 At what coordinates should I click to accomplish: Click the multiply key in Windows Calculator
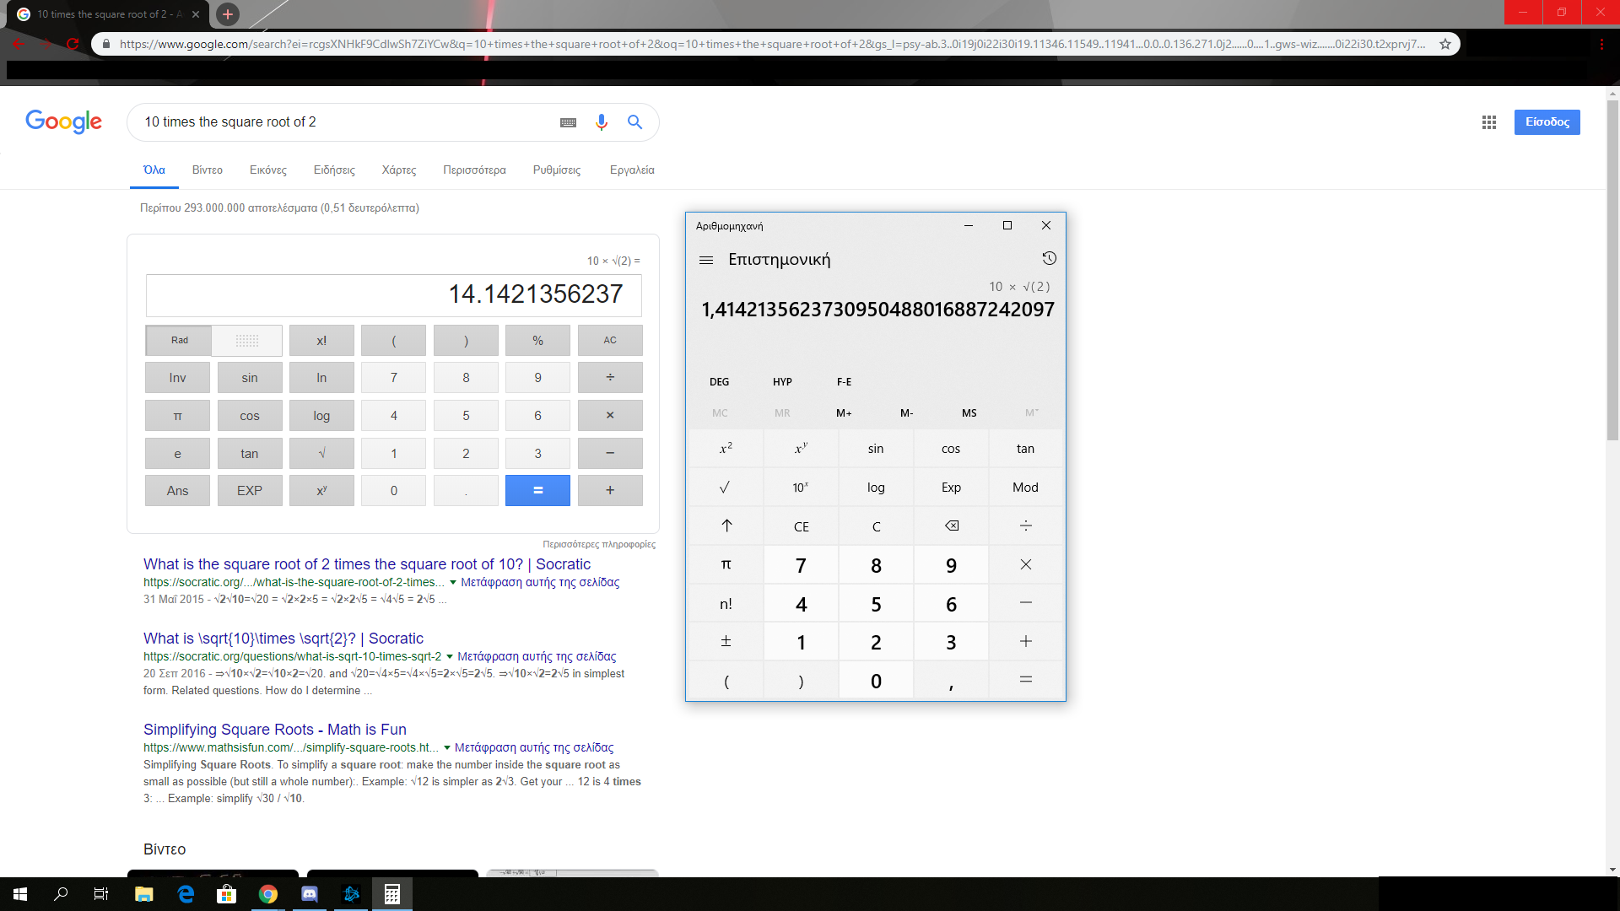pos(1026,564)
